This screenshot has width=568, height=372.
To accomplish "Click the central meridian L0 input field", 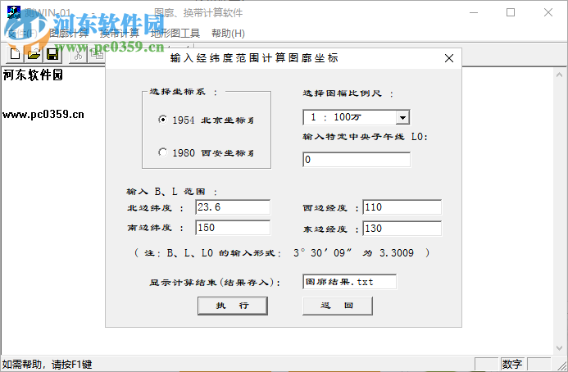I will (357, 160).
